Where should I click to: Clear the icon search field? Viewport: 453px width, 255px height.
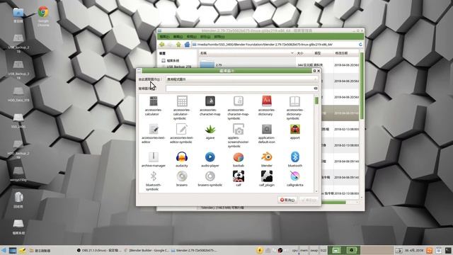point(316,89)
